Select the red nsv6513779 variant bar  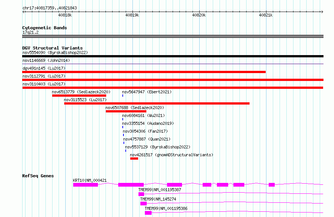pyautogui.click(x=79, y=96)
